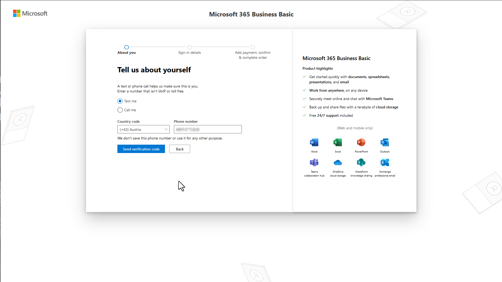Click the Work from anywhere highlight

[338, 90]
